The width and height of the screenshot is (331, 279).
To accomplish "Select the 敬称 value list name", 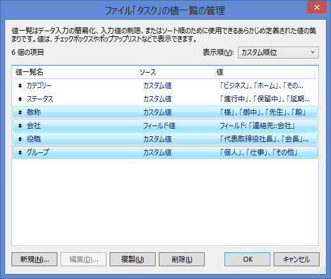I will [34, 112].
